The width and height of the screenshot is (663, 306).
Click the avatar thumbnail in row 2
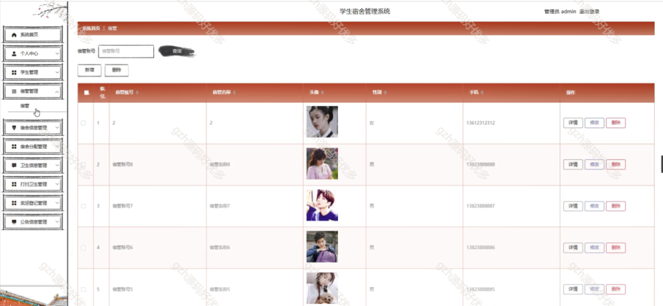pyautogui.click(x=322, y=164)
